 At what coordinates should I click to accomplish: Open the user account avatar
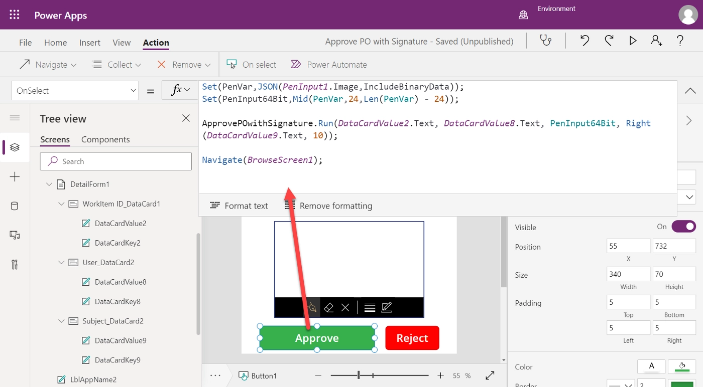click(688, 15)
